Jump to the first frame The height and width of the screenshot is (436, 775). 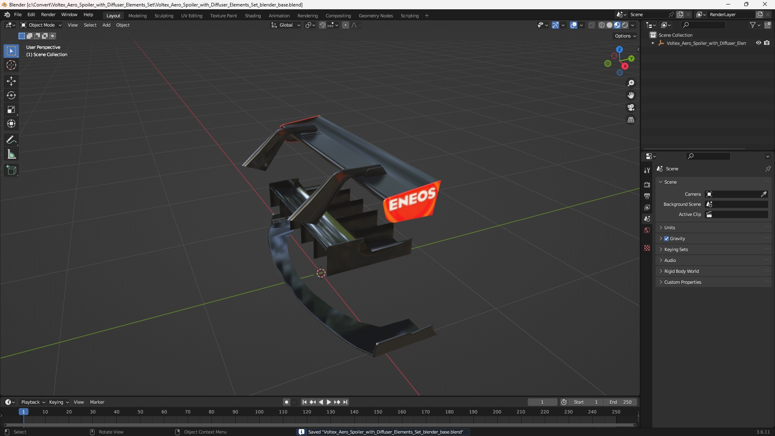click(x=304, y=402)
